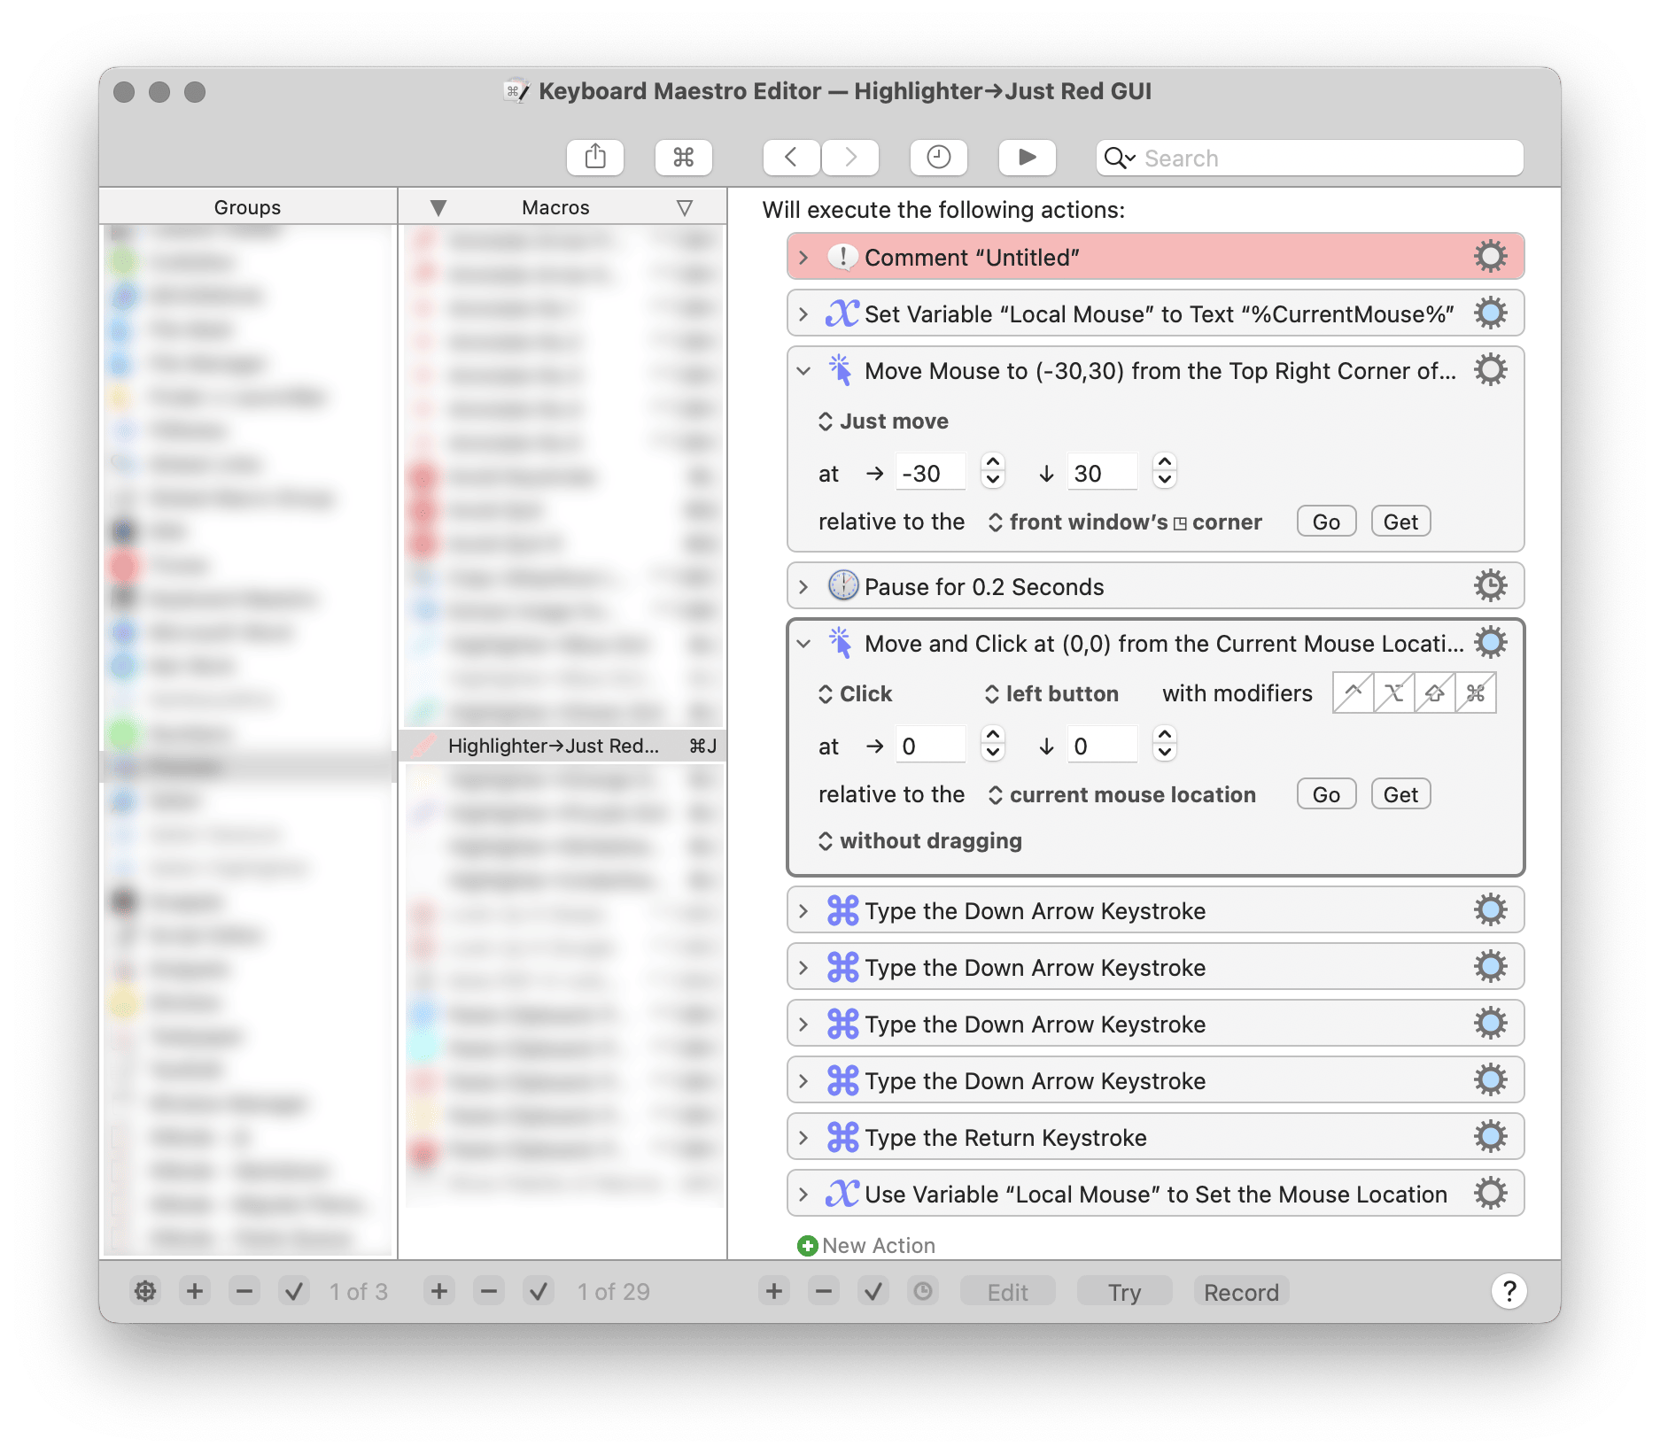Click the Groups column header
This screenshot has width=1660, height=1454.
click(x=248, y=207)
